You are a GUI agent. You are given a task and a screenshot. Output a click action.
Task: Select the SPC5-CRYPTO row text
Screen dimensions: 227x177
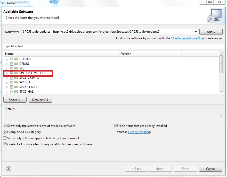29,78
